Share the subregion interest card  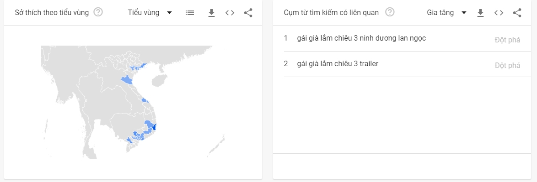[x=248, y=13]
